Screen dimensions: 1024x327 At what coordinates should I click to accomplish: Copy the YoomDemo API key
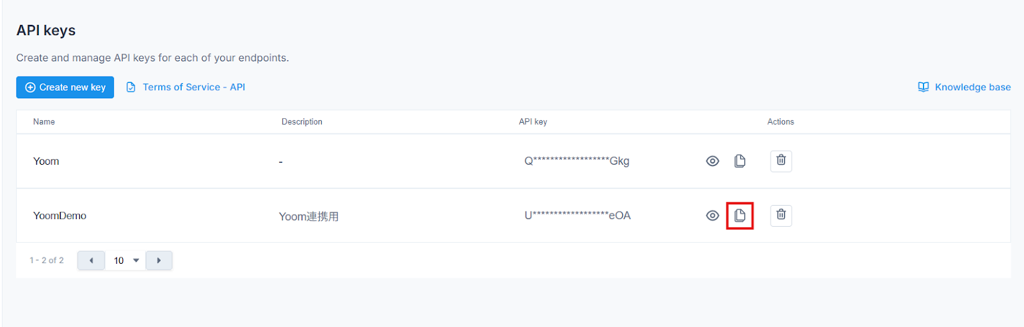(740, 215)
